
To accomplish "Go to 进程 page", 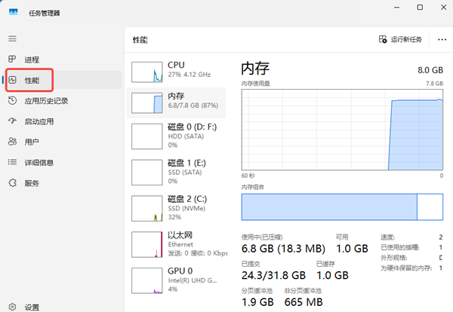I will [x=63, y=60].
